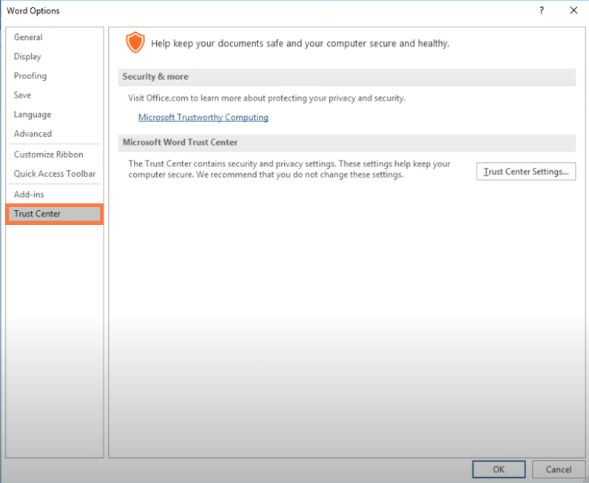Go to the Save options
Viewport: 589px width, 483px height.
pyautogui.click(x=22, y=95)
